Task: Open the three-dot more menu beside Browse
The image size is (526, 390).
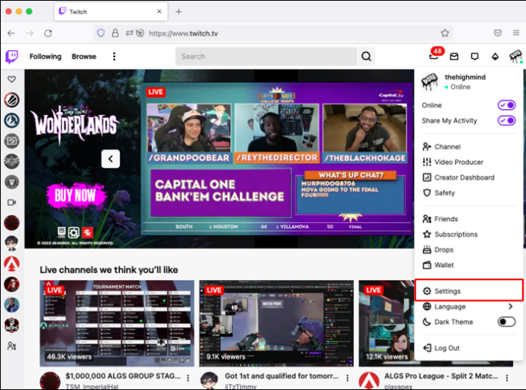Action: coord(114,56)
